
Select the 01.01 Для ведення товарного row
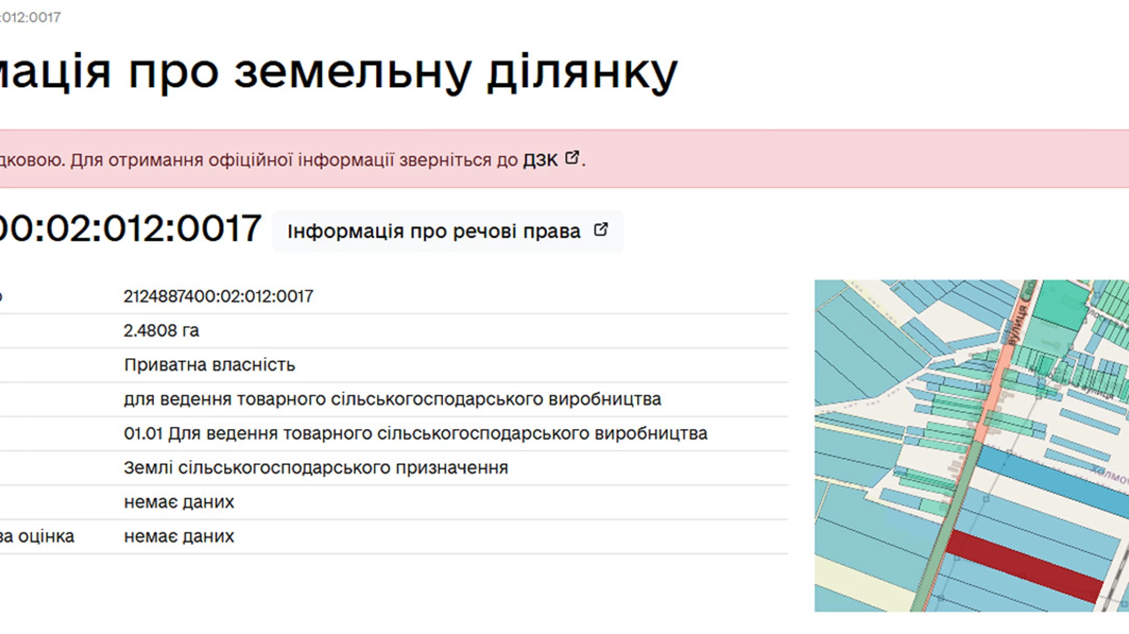pyautogui.click(x=416, y=433)
